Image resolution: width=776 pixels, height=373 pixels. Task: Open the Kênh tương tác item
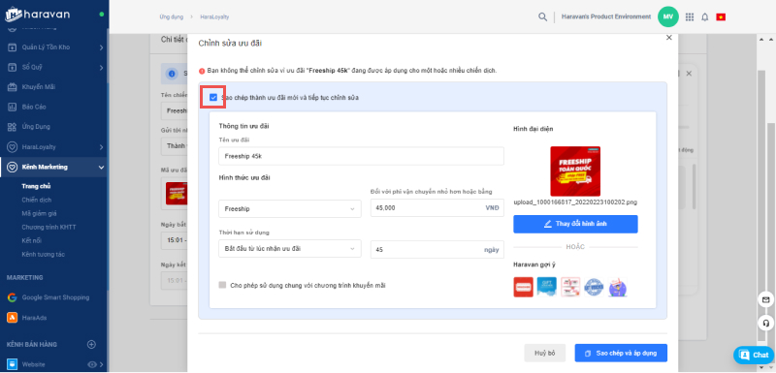(43, 255)
